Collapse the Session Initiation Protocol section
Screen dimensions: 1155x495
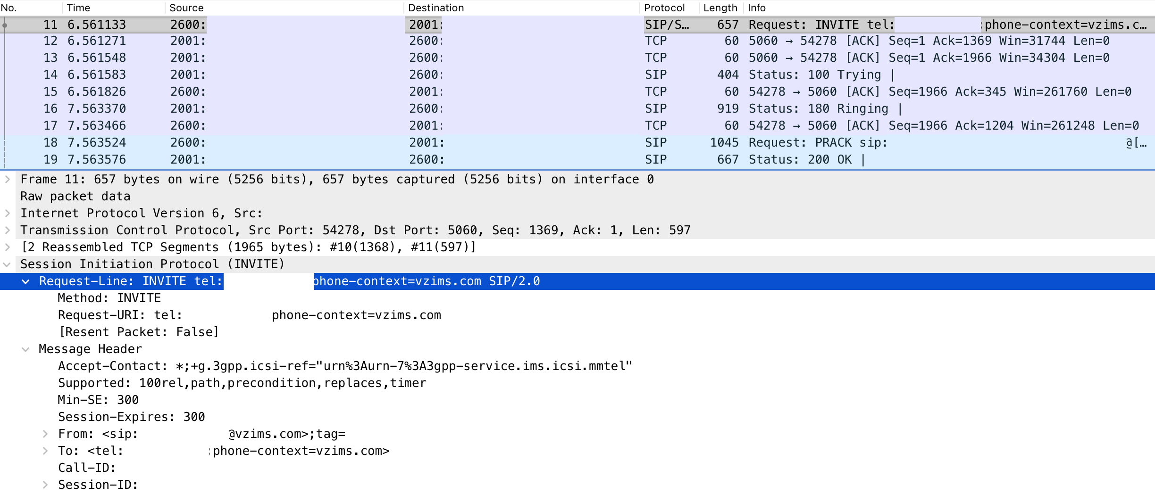coord(8,264)
